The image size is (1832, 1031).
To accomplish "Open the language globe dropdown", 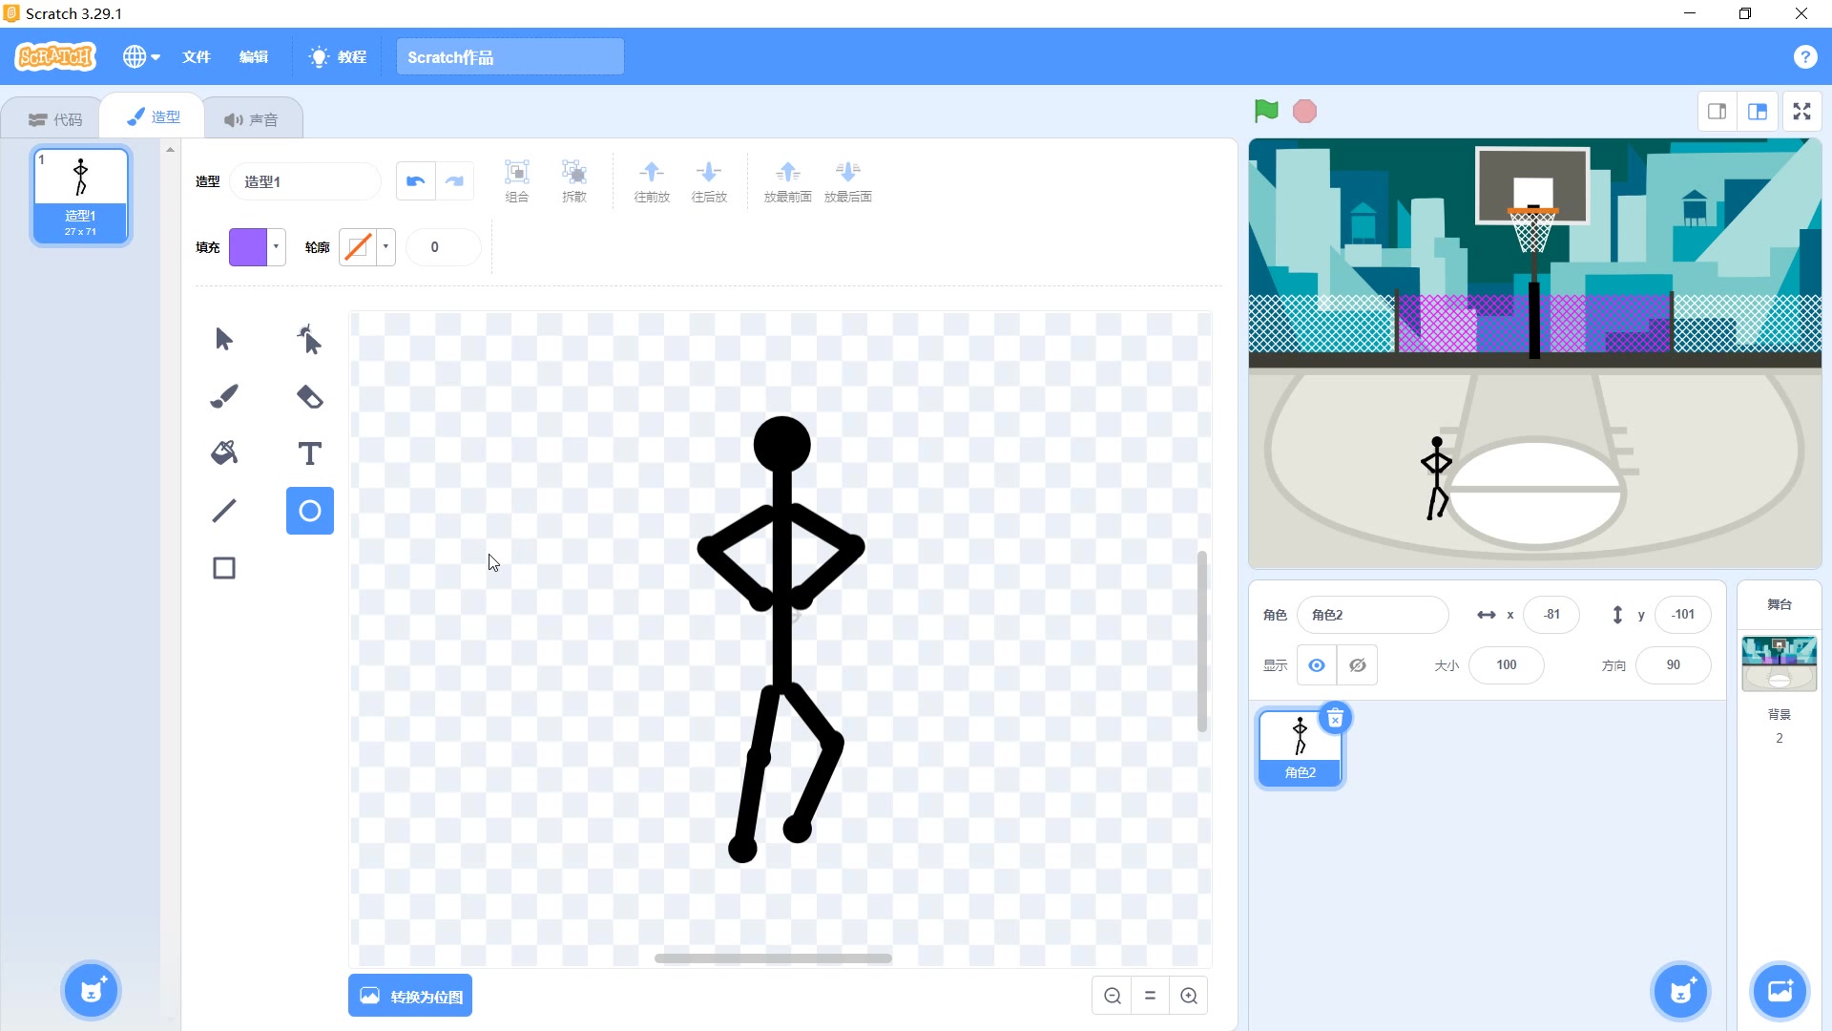I will point(141,57).
